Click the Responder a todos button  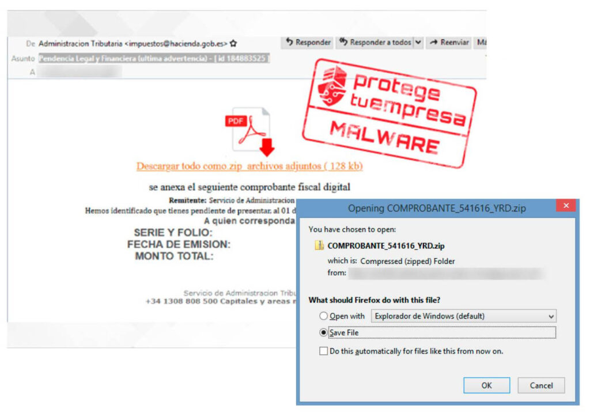click(376, 42)
